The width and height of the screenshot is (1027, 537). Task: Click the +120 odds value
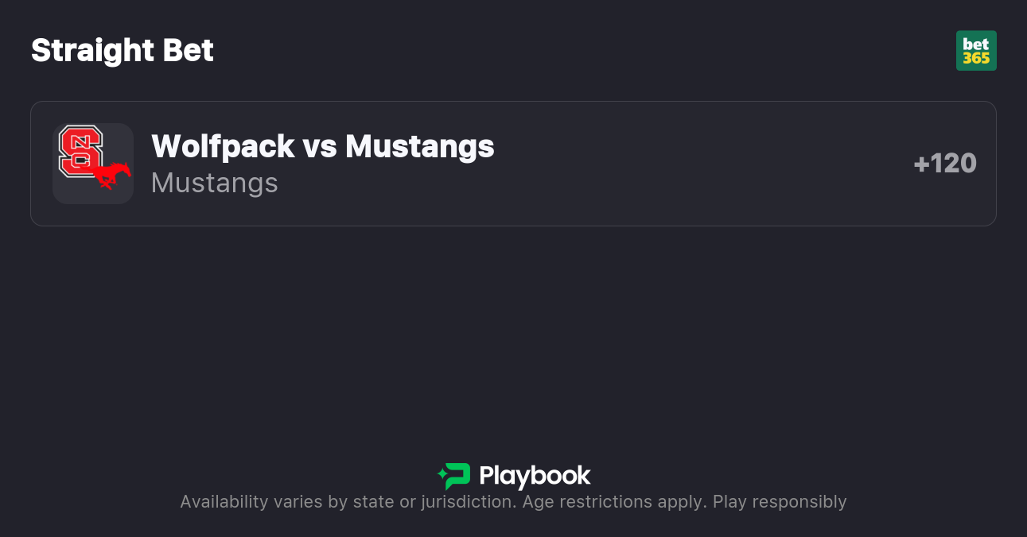coord(945,163)
